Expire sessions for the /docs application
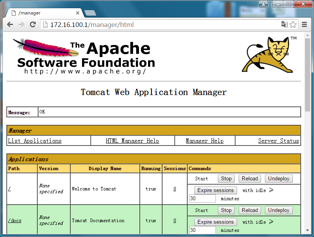Viewport: 314px width, 237px height. coord(215,222)
